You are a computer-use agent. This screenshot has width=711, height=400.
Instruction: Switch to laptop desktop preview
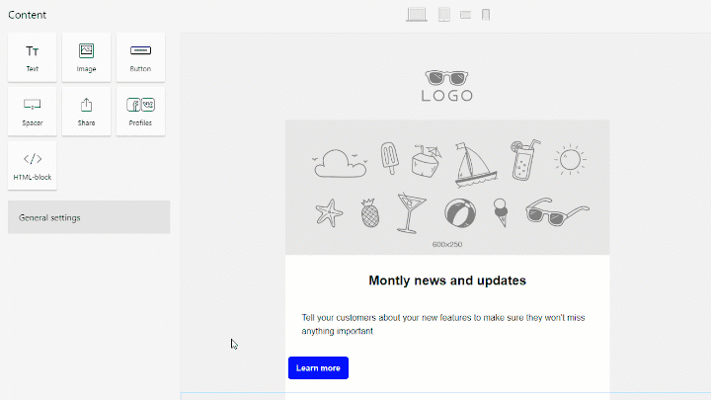coord(417,15)
